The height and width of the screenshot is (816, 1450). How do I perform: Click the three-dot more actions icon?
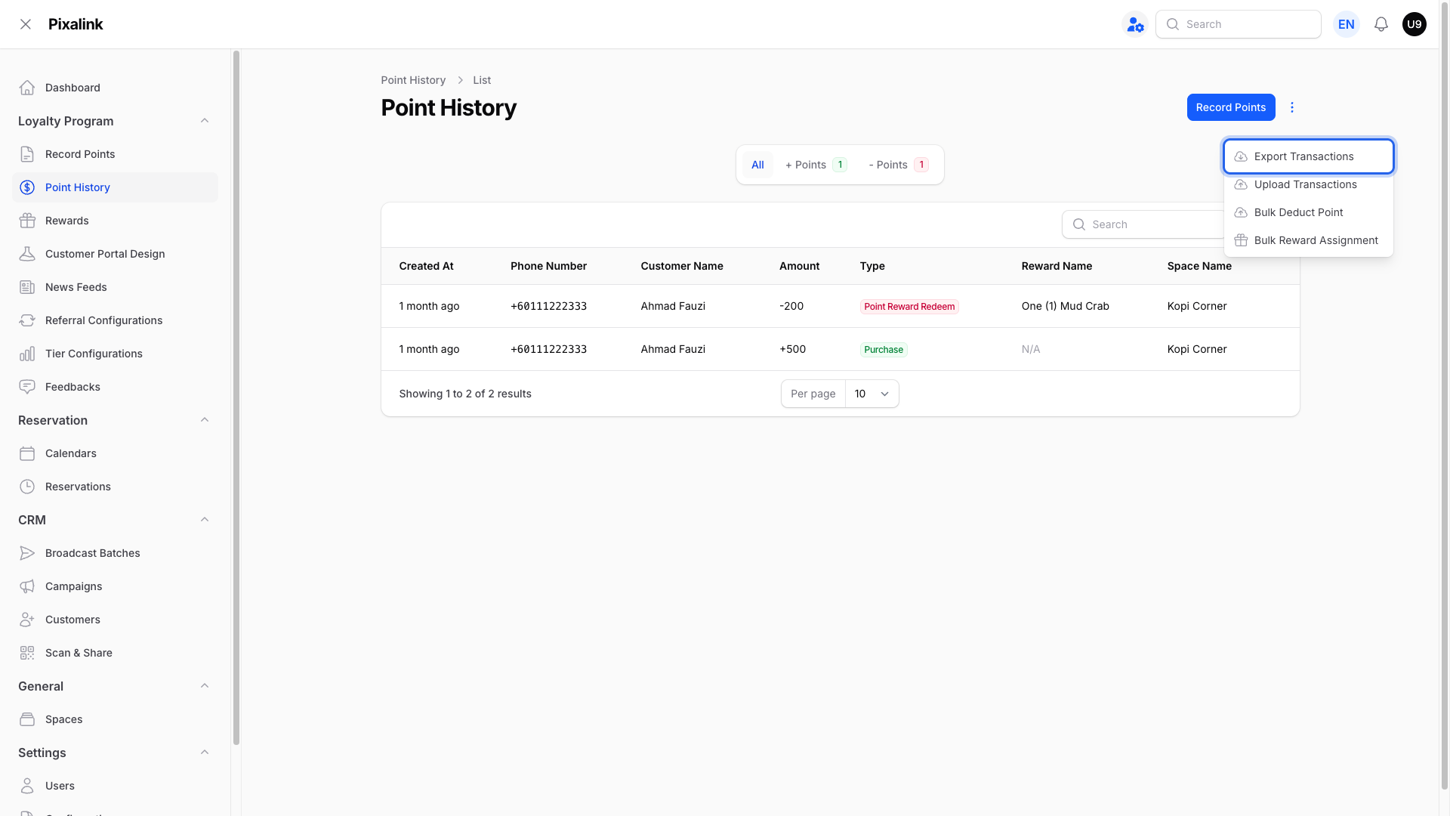1292,107
